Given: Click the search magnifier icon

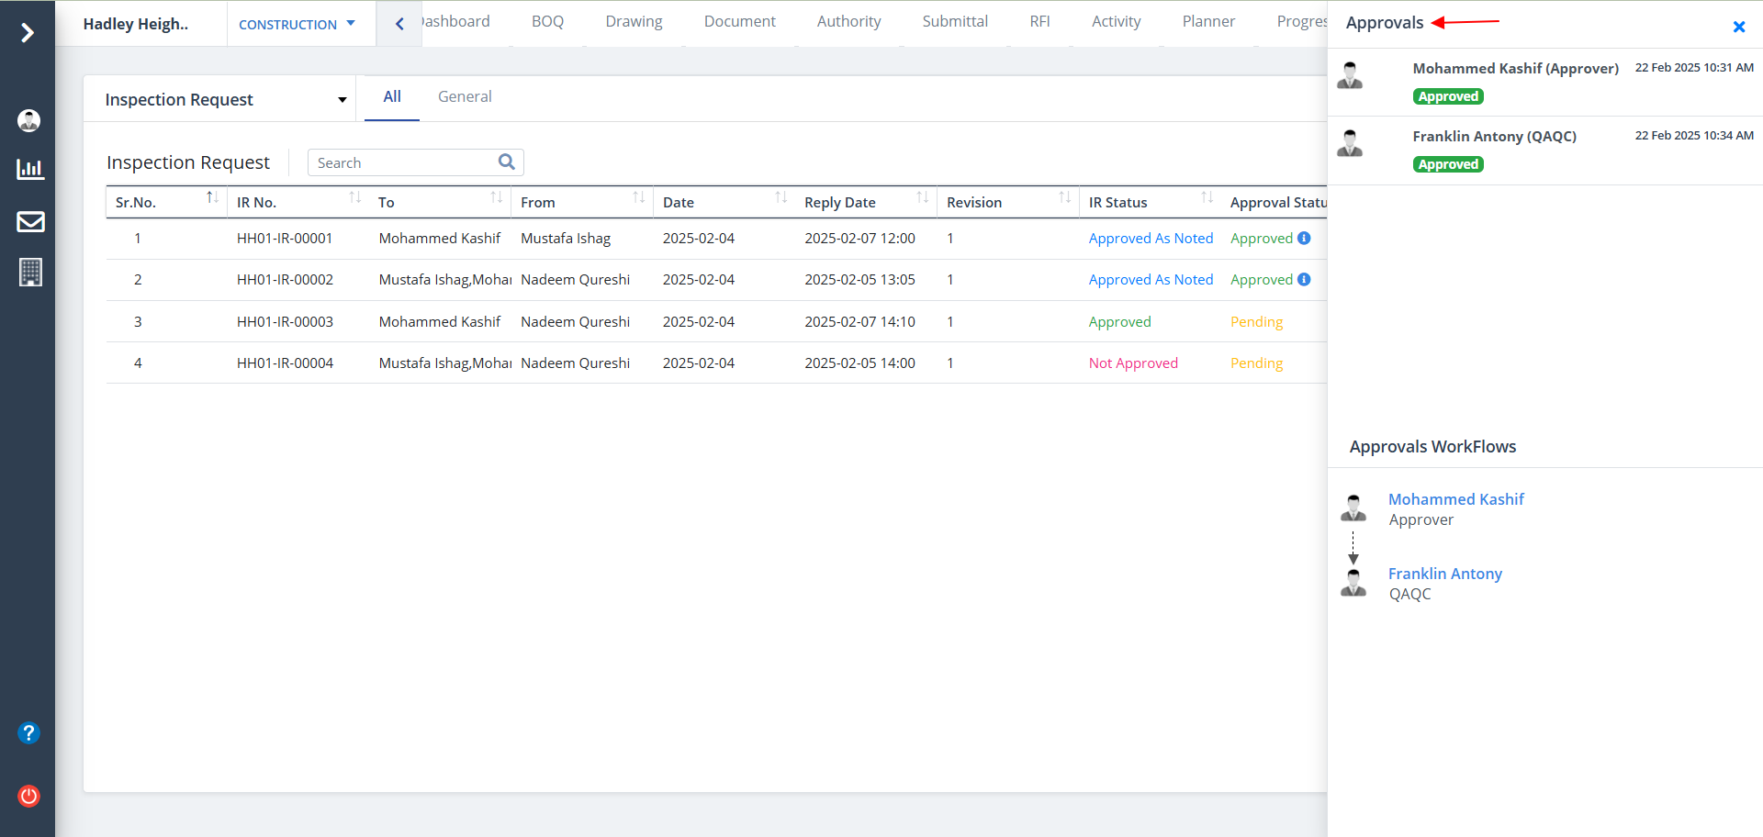Looking at the screenshot, I should click(506, 162).
